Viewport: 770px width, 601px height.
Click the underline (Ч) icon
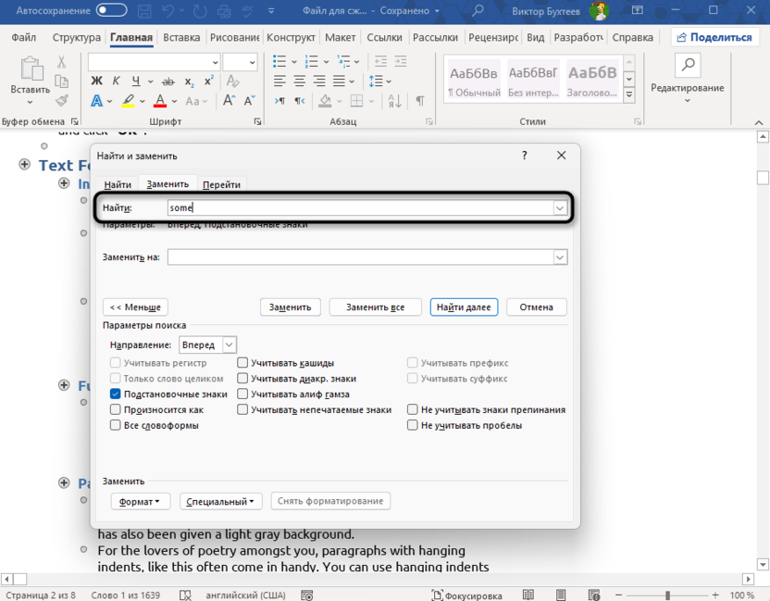(137, 81)
